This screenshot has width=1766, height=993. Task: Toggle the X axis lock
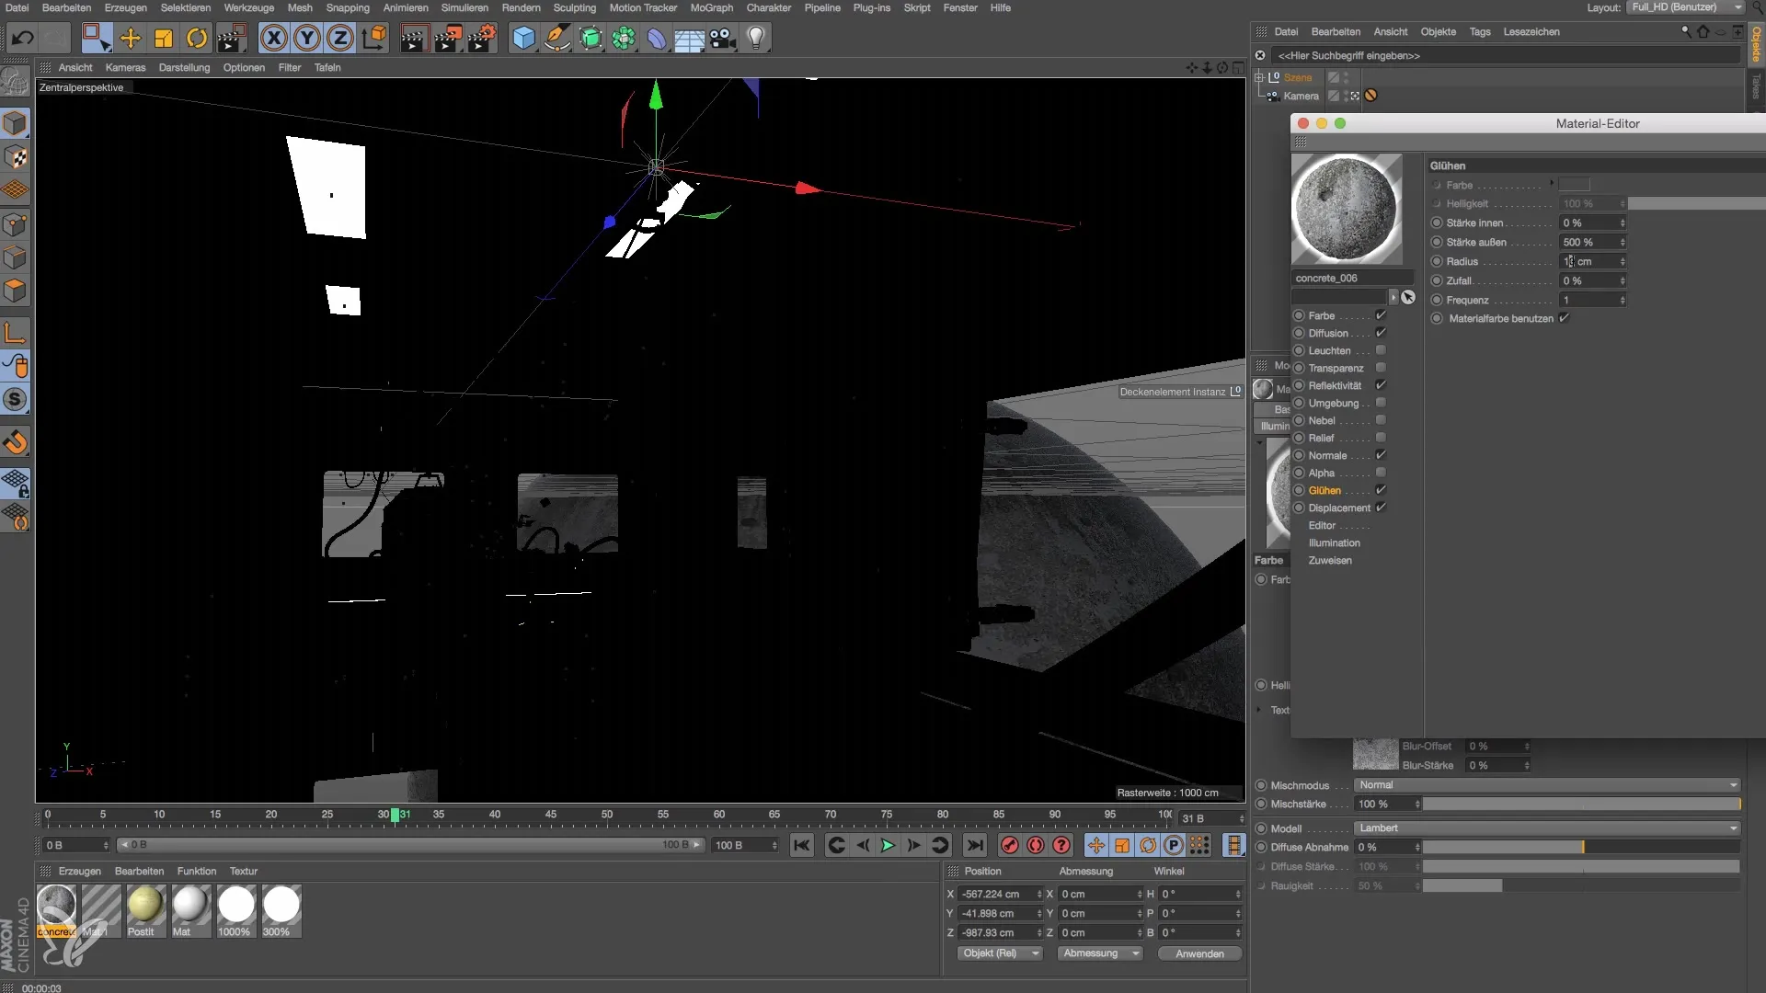click(x=273, y=38)
